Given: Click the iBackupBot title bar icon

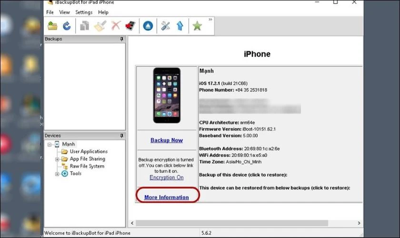Looking at the screenshot, I should click(x=50, y=2).
